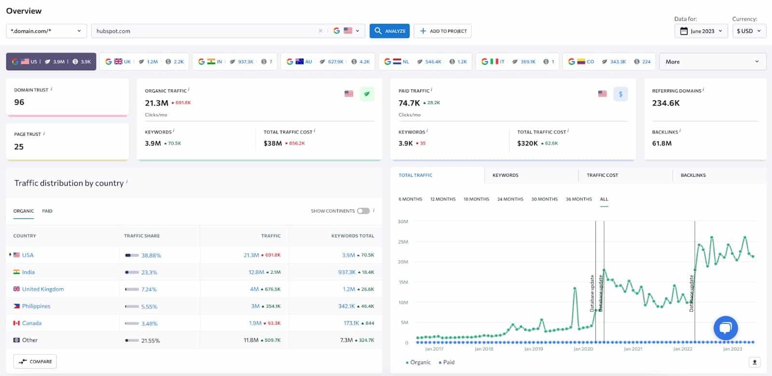Select the UK database tab

144,62
